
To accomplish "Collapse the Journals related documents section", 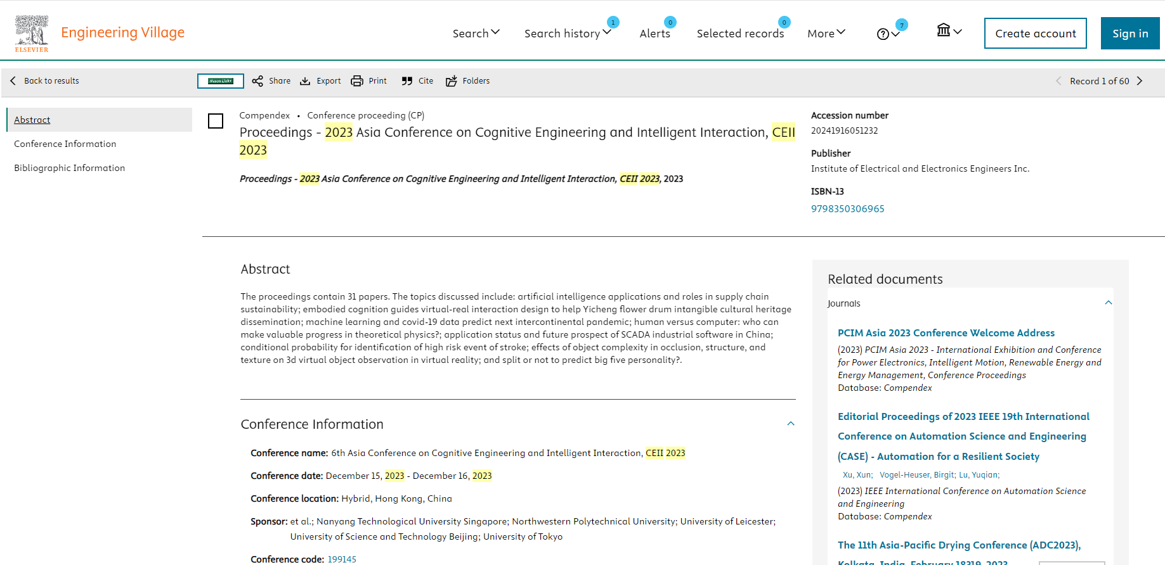I will (x=1109, y=303).
